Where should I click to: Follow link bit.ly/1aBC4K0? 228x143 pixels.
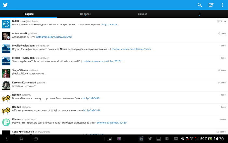[91, 98]
